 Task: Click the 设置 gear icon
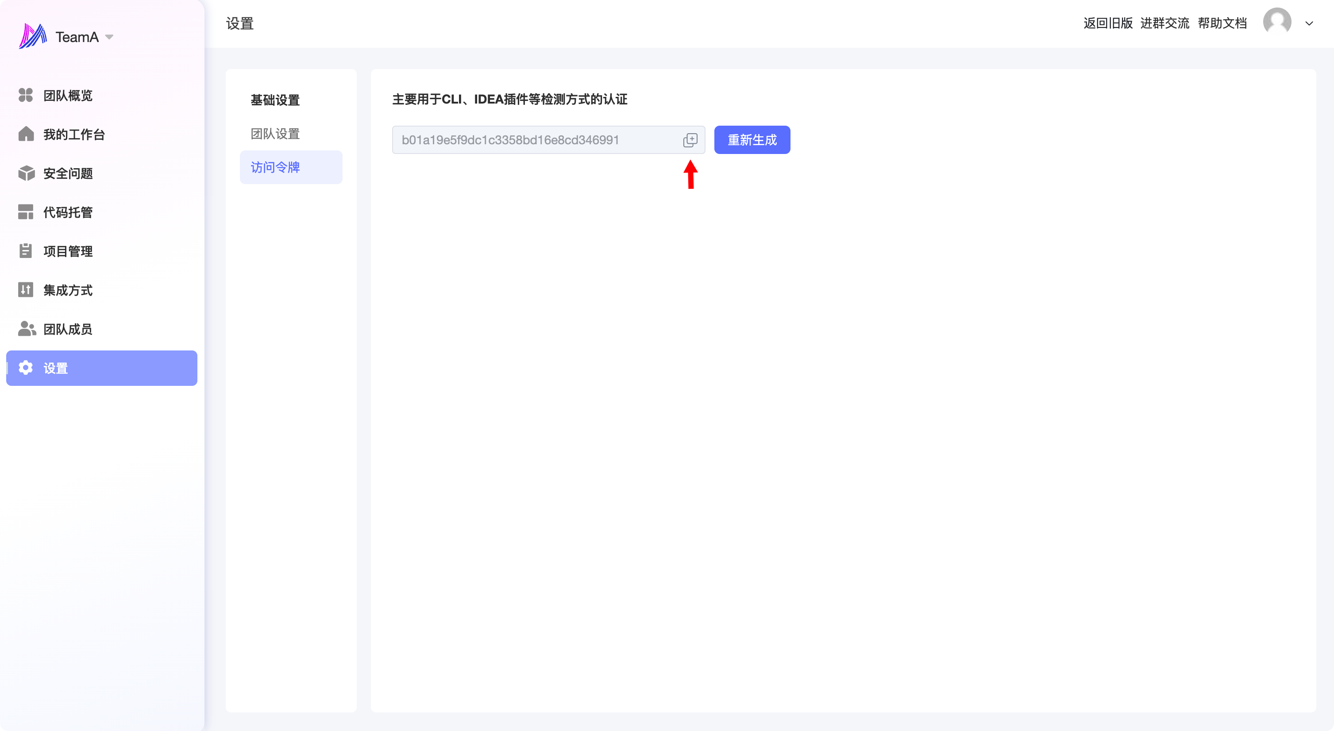(25, 368)
